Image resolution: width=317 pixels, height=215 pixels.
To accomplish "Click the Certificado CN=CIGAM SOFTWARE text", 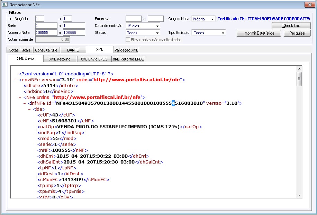I will click(263, 19).
